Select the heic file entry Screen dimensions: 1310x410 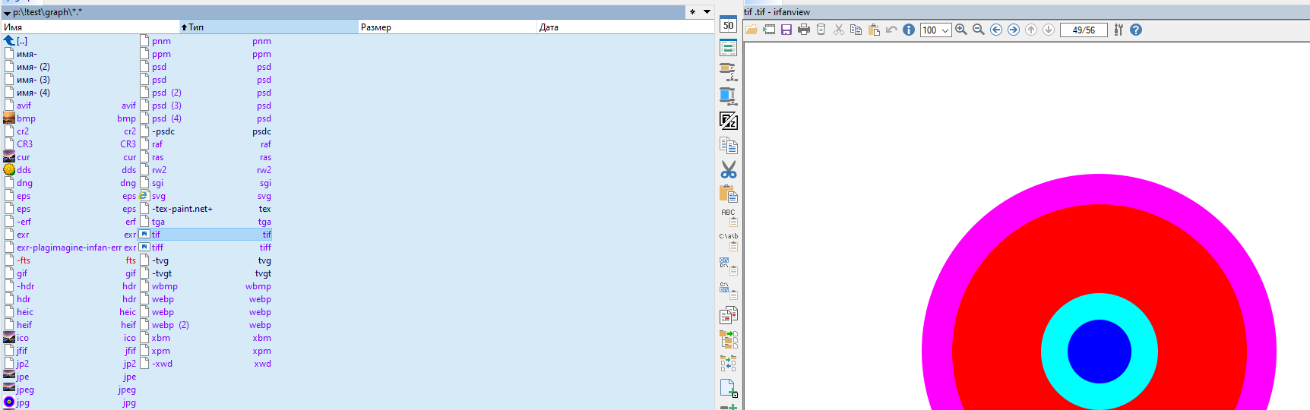(x=70, y=312)
